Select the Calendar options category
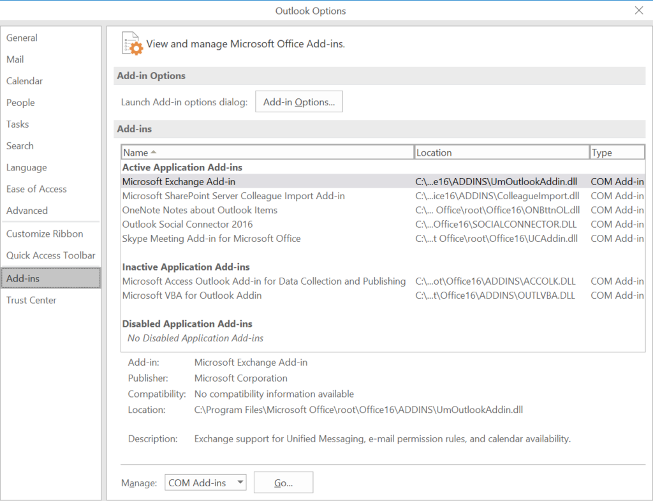Screen dimensions: 653x501 click(x=24, y=81)
